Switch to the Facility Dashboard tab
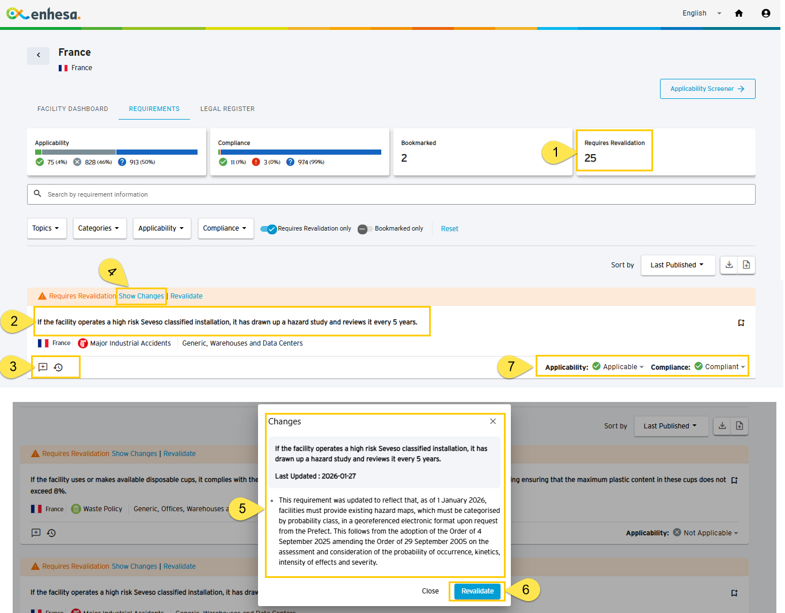Viewport: 785px width, 613px height. point(73,109)
